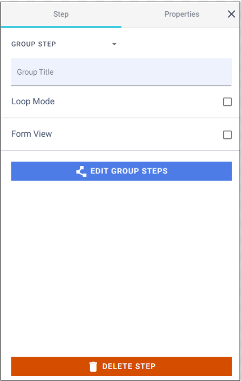Screen dimensions: 241x381
Task: Close the step panel with the X icon
Action: click(231, 14)
